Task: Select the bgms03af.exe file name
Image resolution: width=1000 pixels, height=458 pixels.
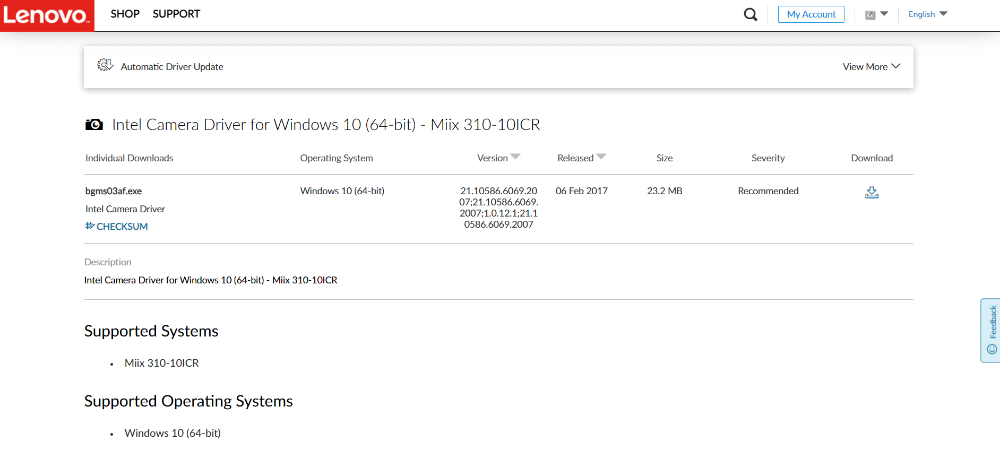Action: pyautogui.click(x=114, y=191)
